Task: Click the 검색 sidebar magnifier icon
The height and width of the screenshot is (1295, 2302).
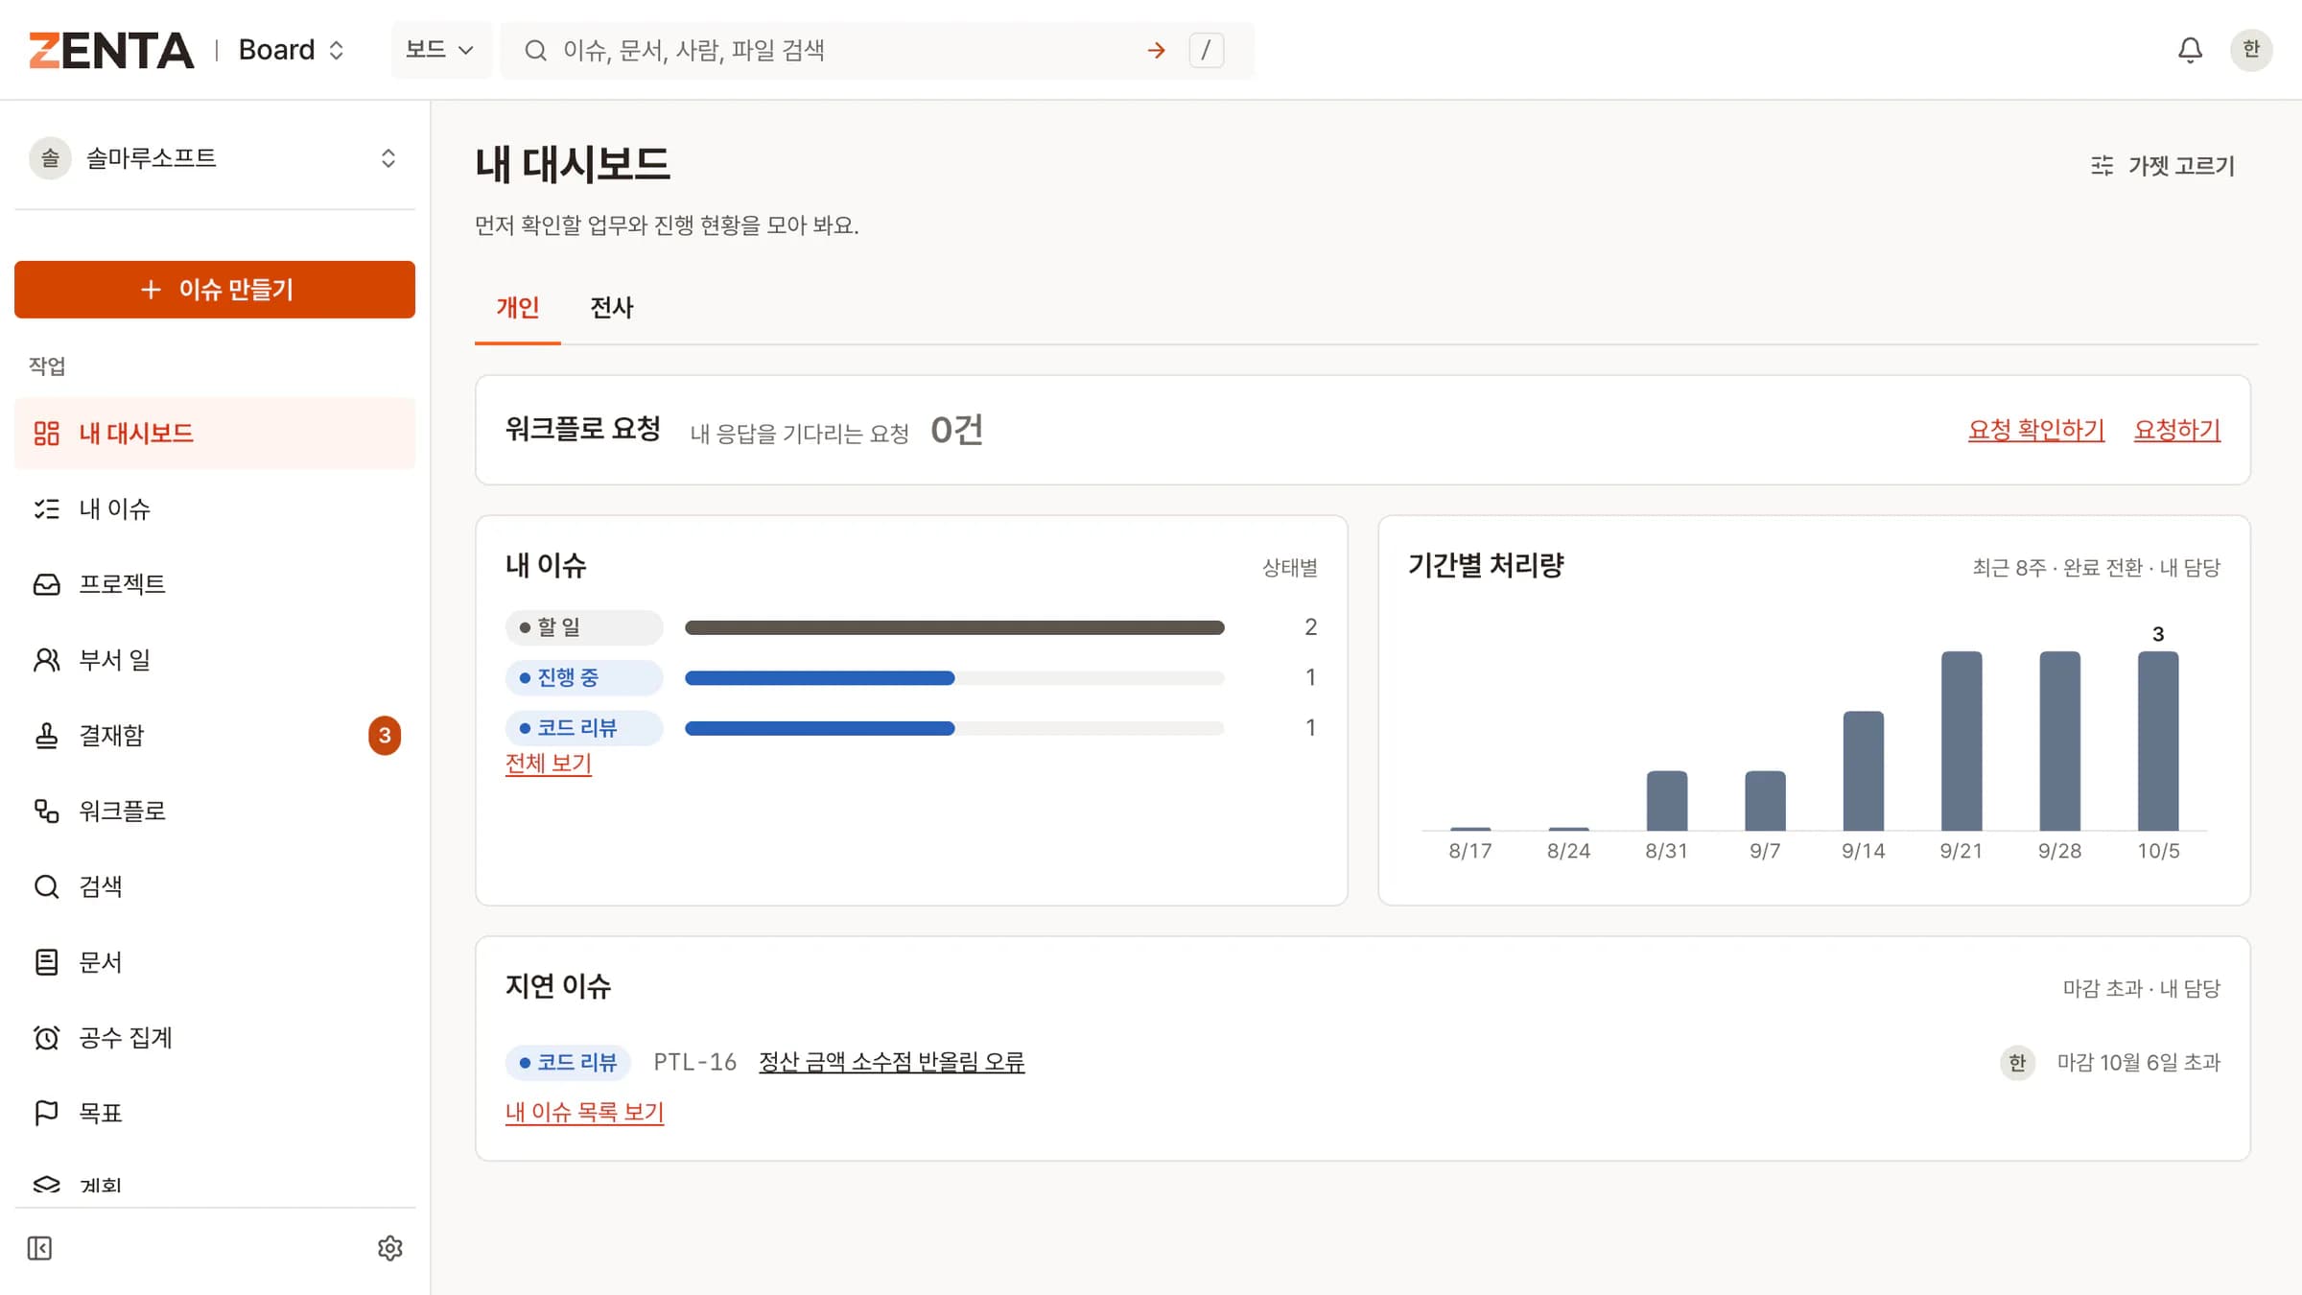Action: [46, 886]
